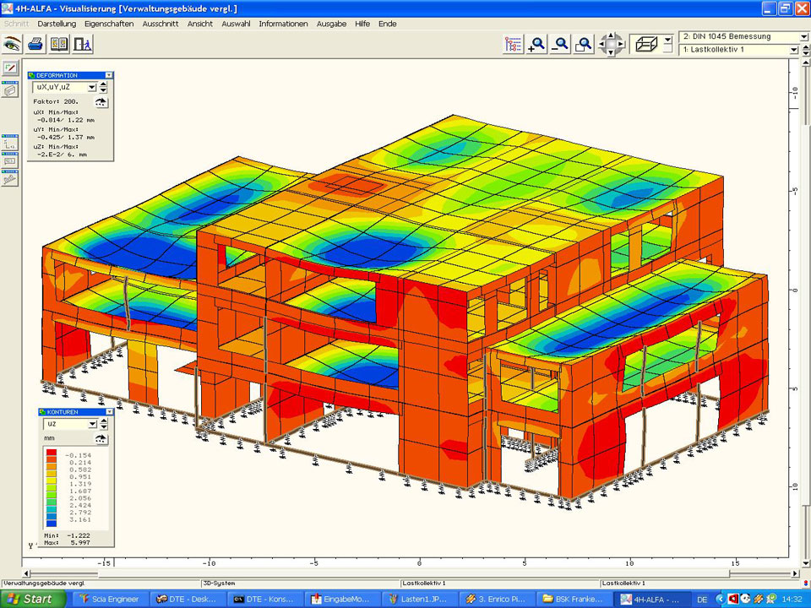
Task: Expand the DIN 1045 Bemessung dropdown
Action: point(803,37)
